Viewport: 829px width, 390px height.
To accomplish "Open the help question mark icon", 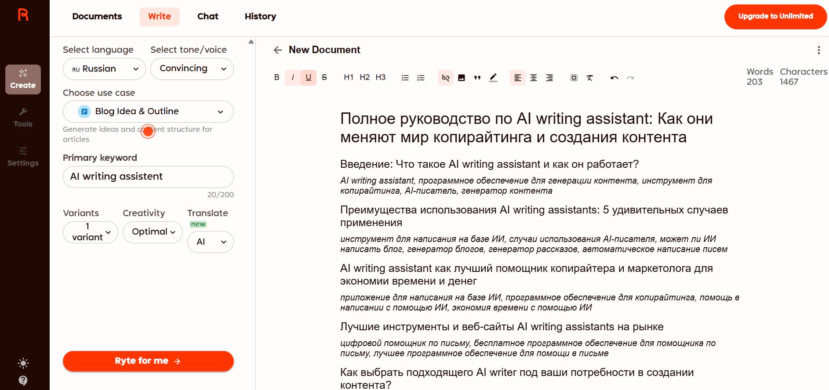I will (x=23, y=380).
